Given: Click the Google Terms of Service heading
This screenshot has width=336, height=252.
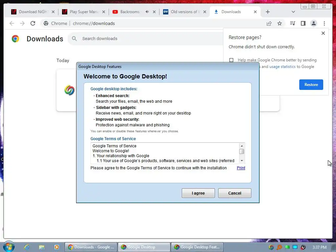Looking at the screenshot, I should click(x=113, y=139).
